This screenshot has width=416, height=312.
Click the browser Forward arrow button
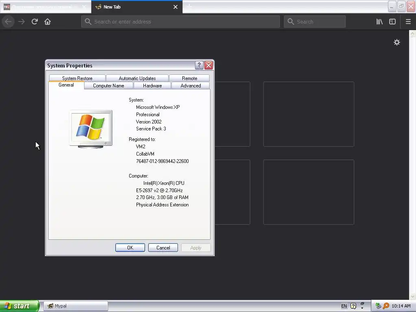tap(22, 22)
